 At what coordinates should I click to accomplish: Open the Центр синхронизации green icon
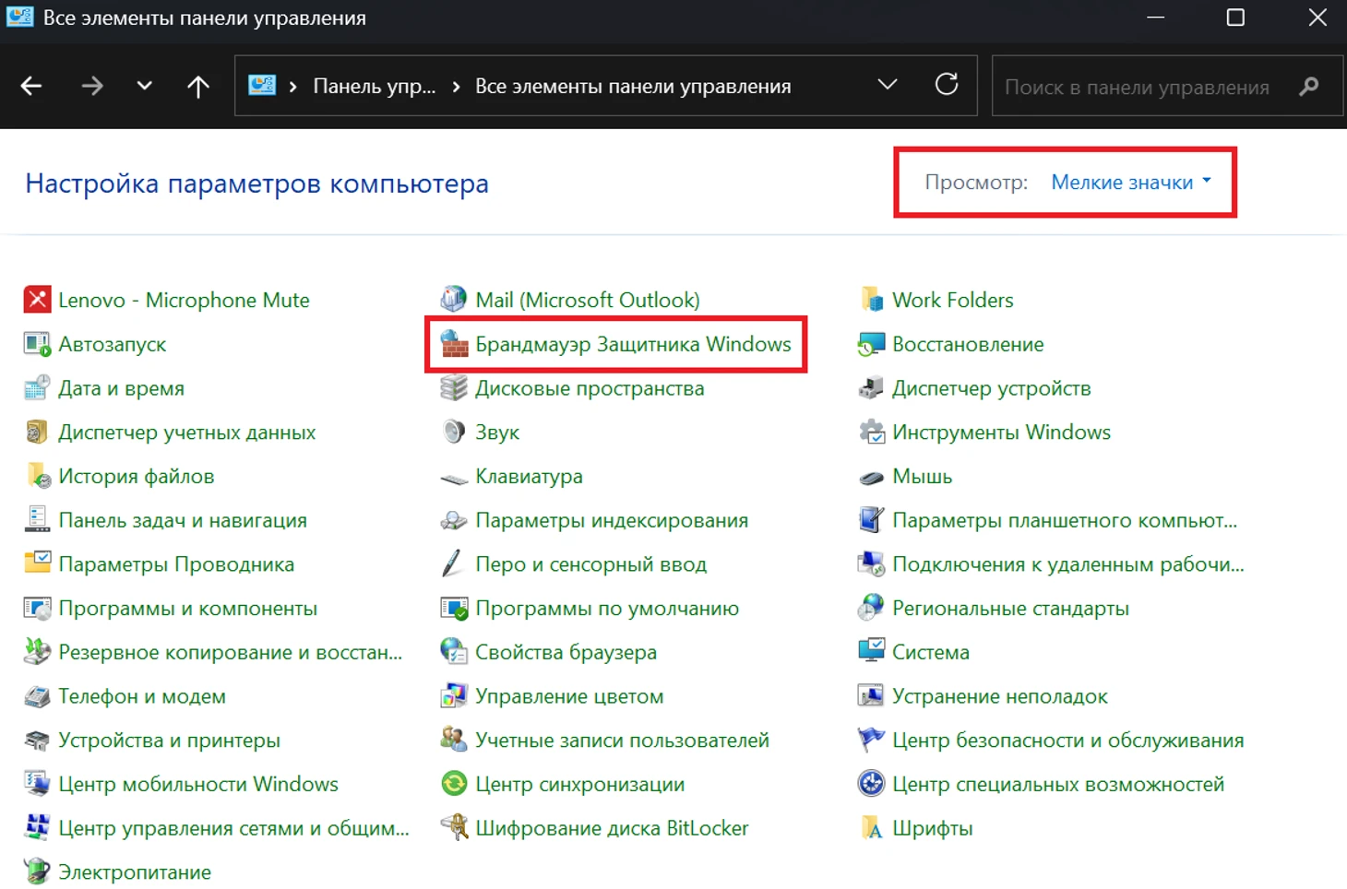(454, 784)
